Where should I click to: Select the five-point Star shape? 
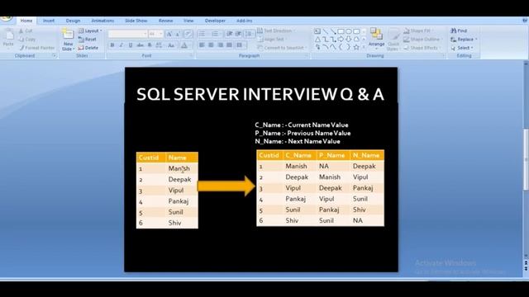coord(356,48)
